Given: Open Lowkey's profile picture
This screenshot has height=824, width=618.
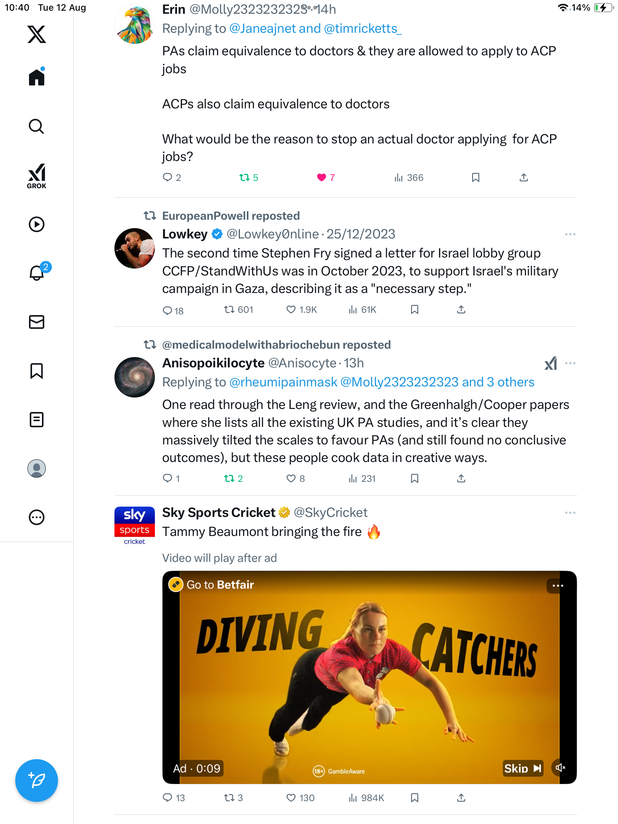Looking at the screenshot, I should coord(135,248).
